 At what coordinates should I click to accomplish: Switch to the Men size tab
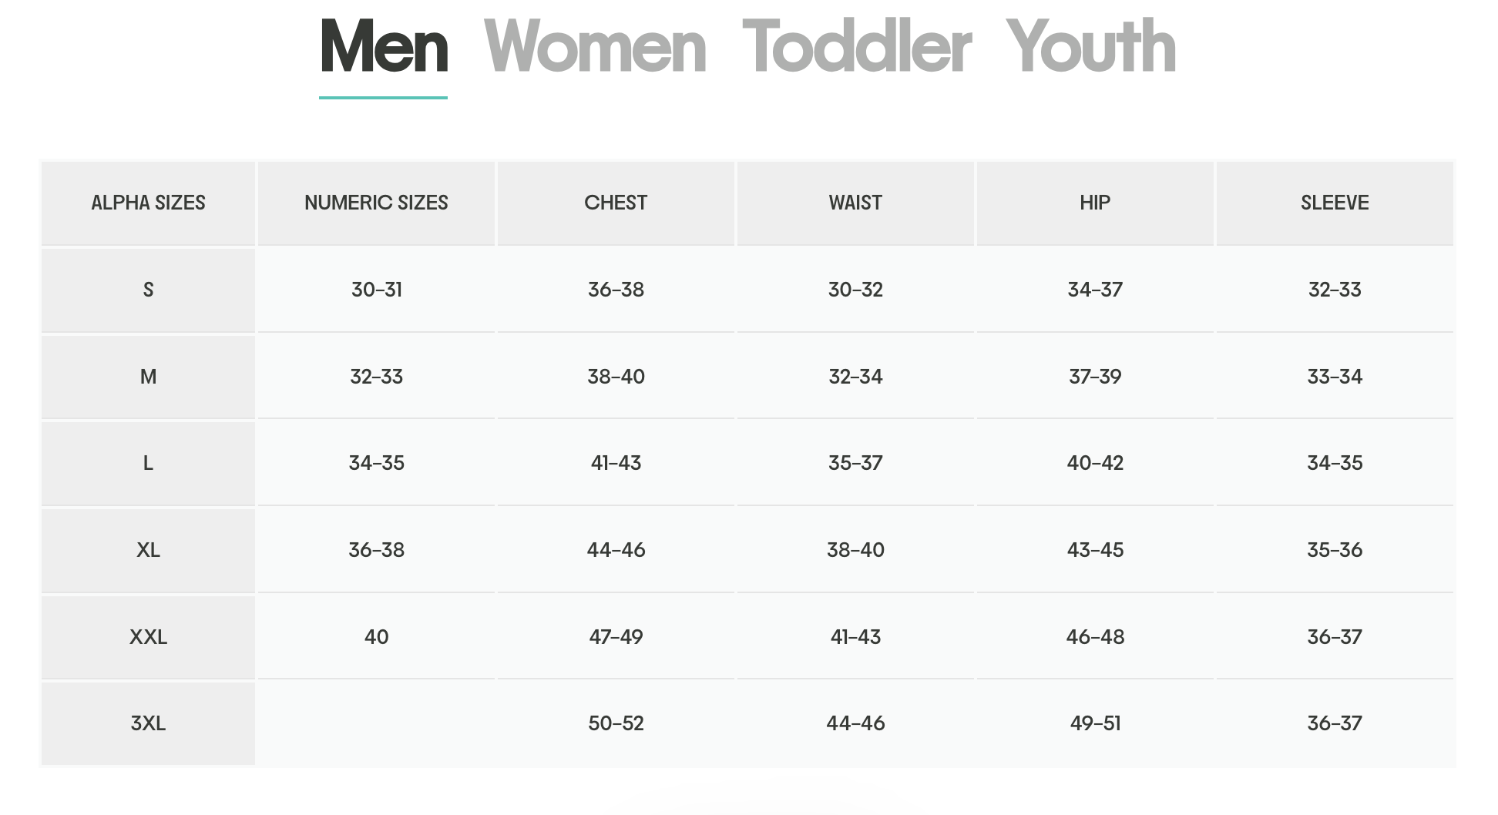pos(384,48)
